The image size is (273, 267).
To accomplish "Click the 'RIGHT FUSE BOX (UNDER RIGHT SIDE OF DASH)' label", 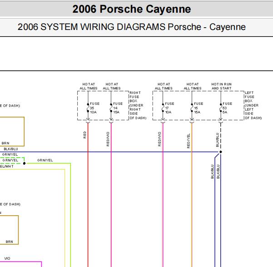I will (138, 105).
